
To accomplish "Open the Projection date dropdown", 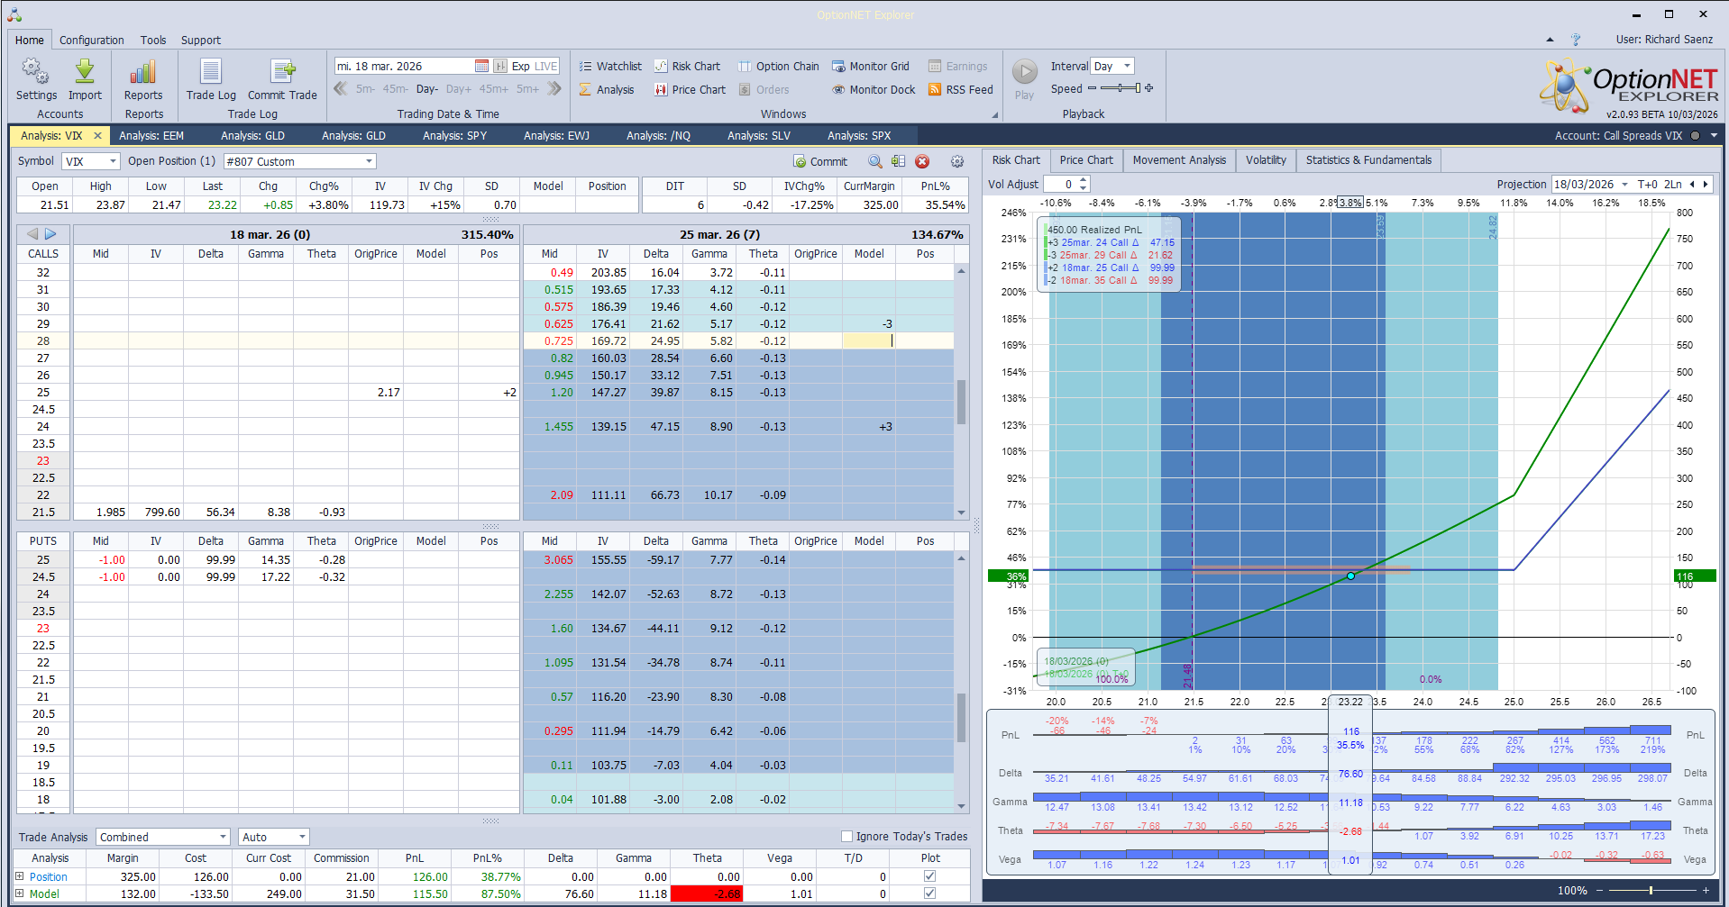I will click(1624, 184).
